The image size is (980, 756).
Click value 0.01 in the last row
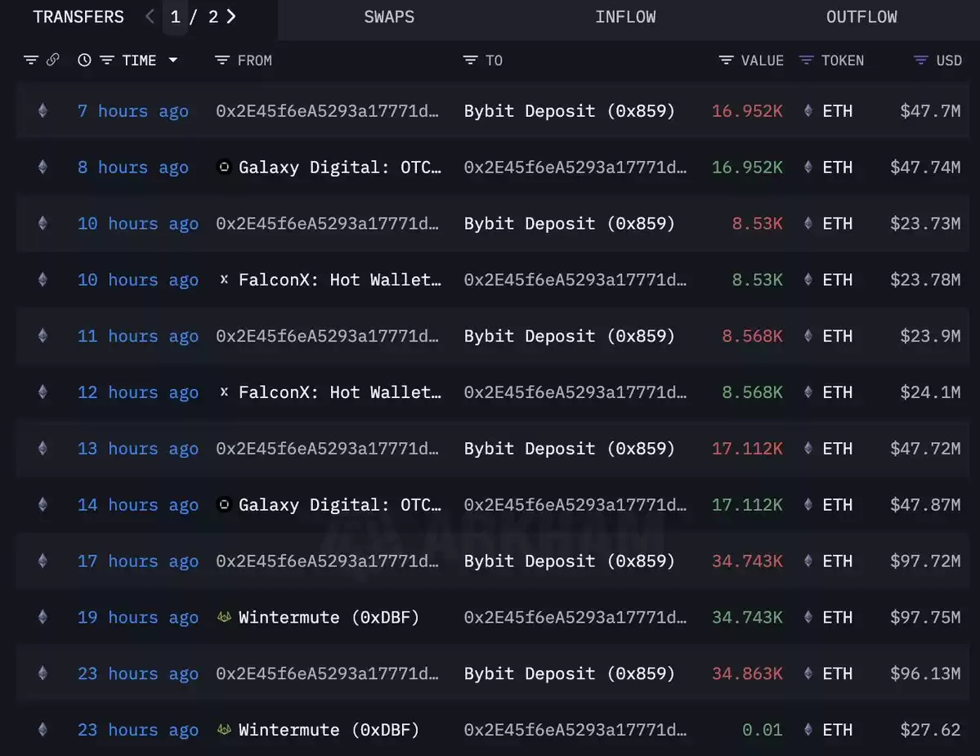(762, 730)
